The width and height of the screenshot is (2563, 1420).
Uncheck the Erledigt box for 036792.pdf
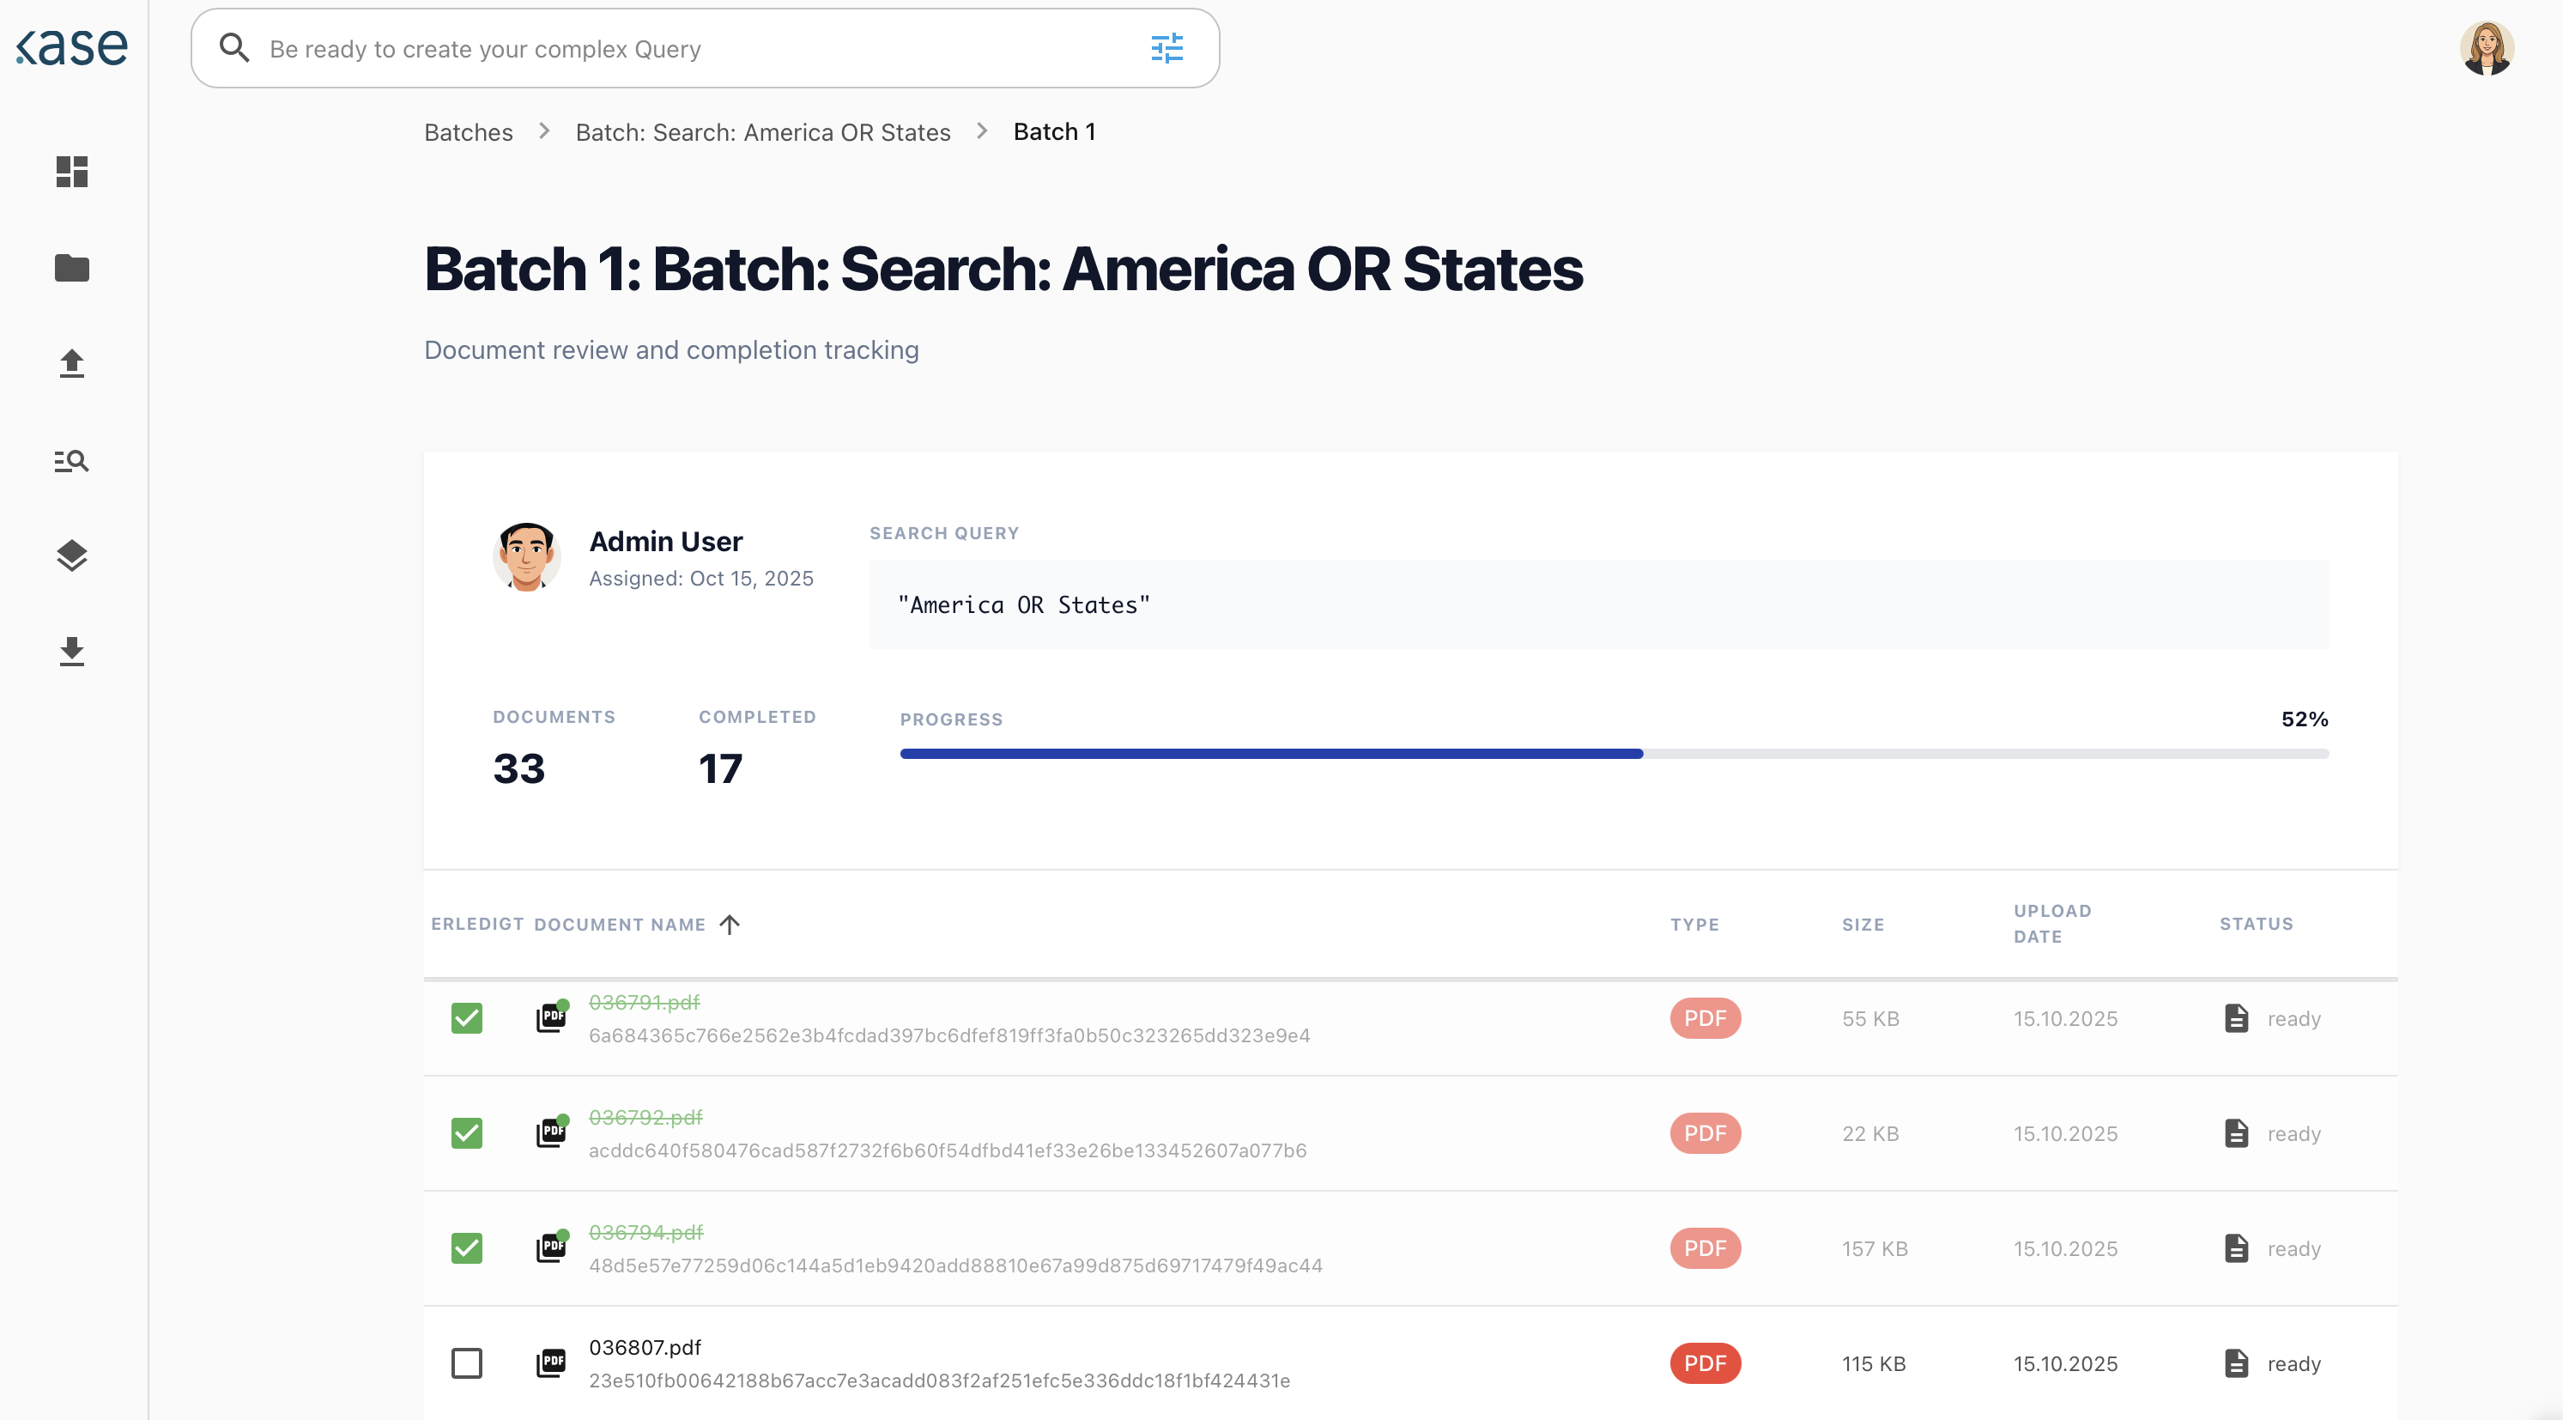467,1132
